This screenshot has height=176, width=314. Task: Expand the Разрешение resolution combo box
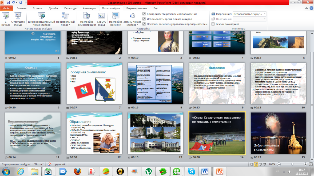[x=265, y=14]
